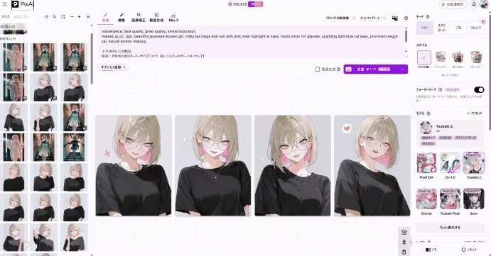
Task: Select the fourth style thumbnail
Action: click(475, 57)
